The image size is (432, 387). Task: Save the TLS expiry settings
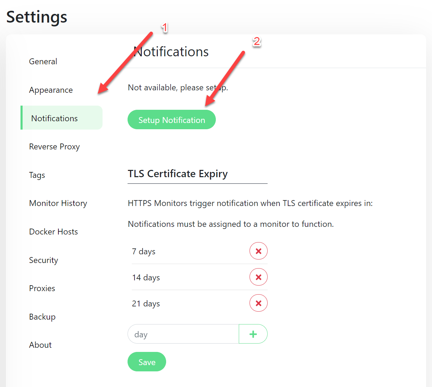pos(147,362)
